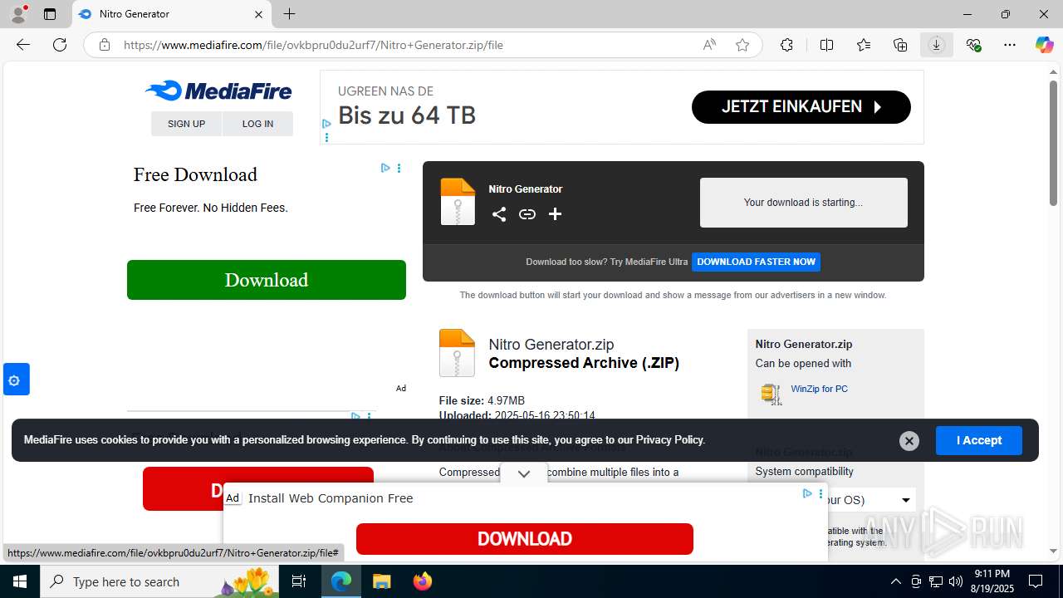Show hidden system tray icons
The width and height of the screenshot is (1063, 598).
pos(895,581)
